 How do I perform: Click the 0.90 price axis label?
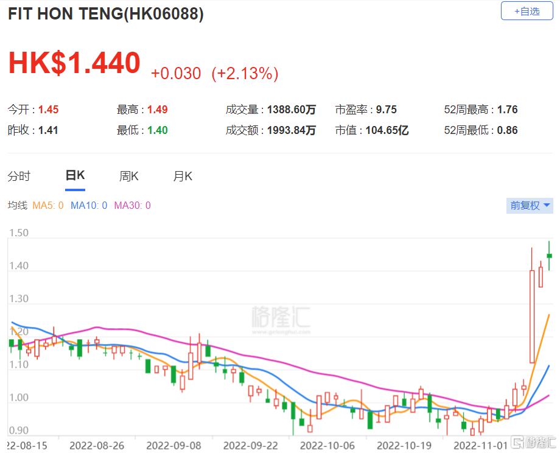pos(19,430)
